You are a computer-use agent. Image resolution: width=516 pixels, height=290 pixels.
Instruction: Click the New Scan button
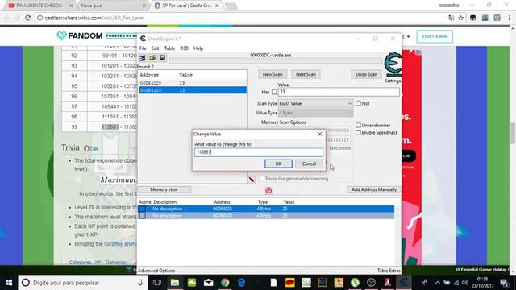pos(273,74)
